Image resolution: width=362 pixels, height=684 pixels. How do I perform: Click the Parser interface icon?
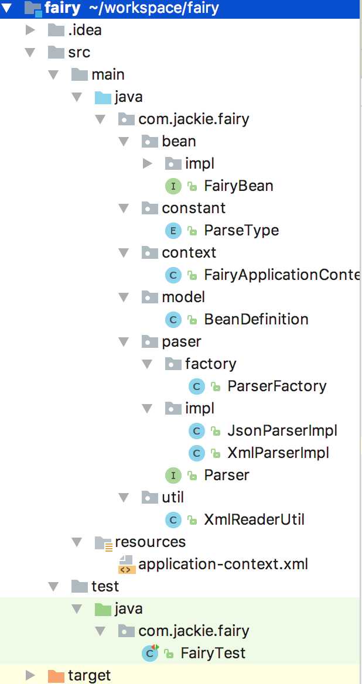click(x=173, y=475)
